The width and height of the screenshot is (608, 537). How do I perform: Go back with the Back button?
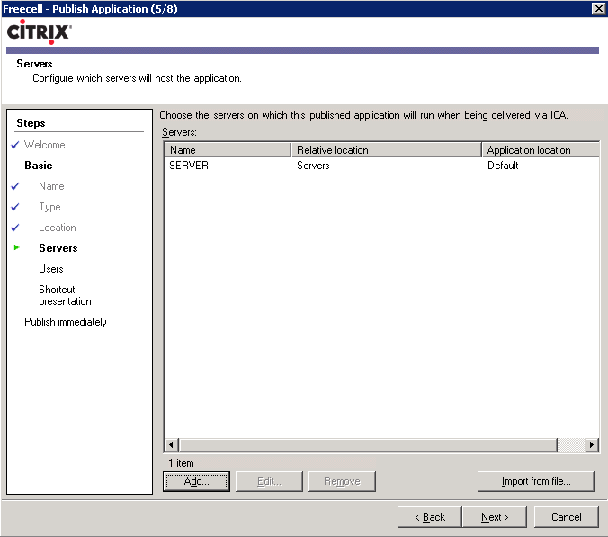click(x=430, y=517)
